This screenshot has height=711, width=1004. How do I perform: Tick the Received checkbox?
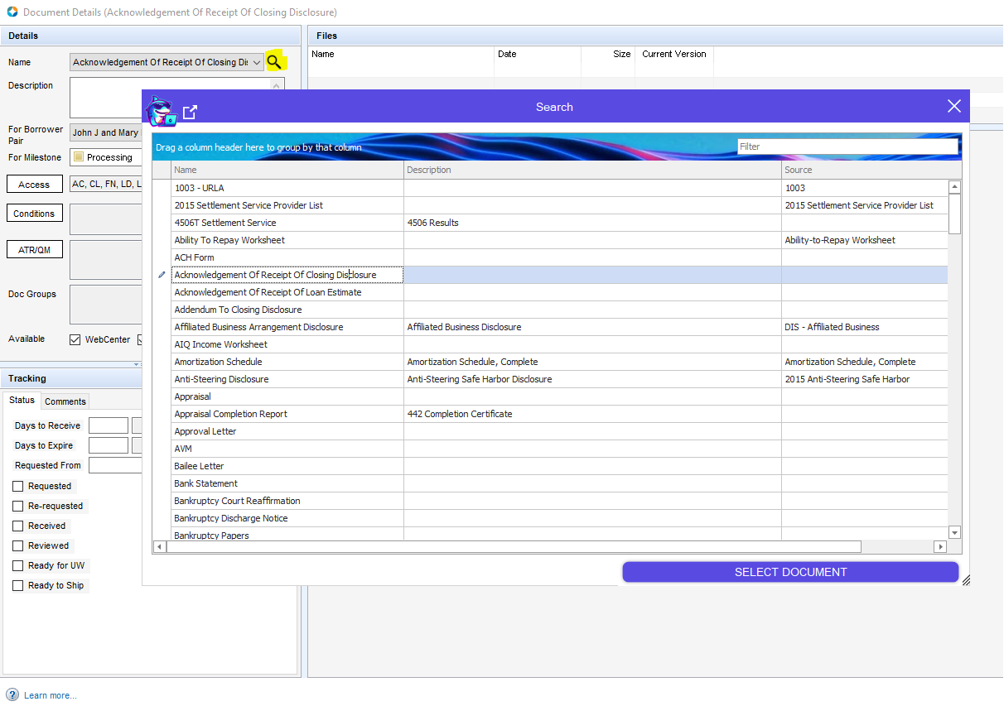point(18,526)
